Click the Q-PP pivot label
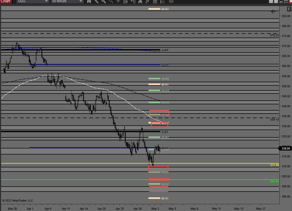The image size is (292, 211). 165,65
